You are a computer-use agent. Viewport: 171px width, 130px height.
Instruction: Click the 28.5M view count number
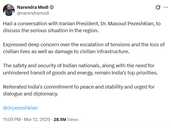(x=60, y=120)
